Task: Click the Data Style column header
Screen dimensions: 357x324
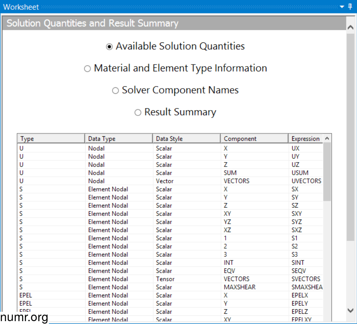Action: click(185, 138)
